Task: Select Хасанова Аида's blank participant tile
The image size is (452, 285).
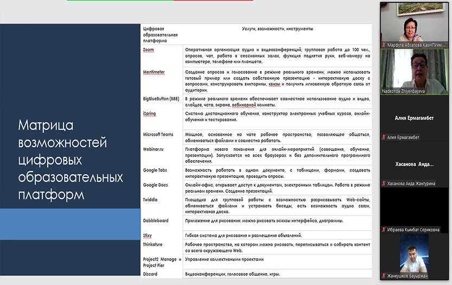Action: [415, 163]
